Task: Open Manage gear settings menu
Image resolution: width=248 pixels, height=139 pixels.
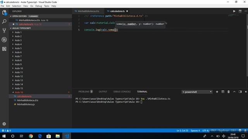Action: point(4,124)
